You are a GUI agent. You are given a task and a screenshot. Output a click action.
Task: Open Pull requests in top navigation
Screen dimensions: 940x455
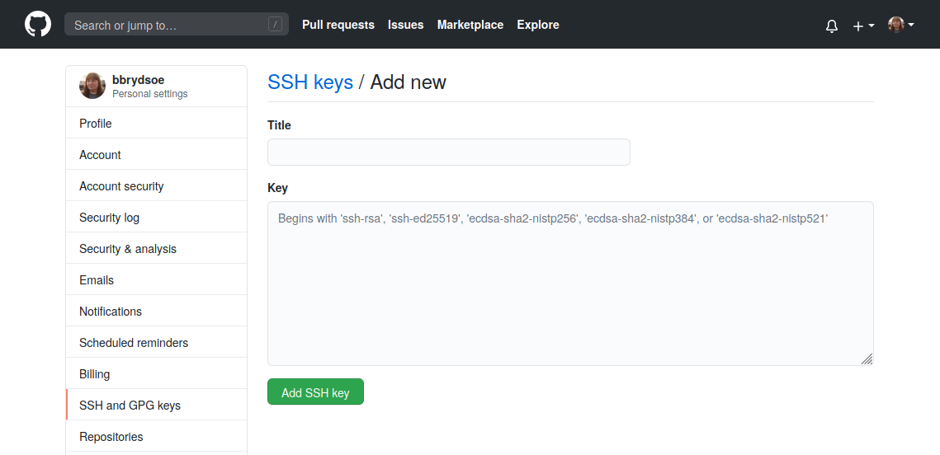[x=338, y=25]
